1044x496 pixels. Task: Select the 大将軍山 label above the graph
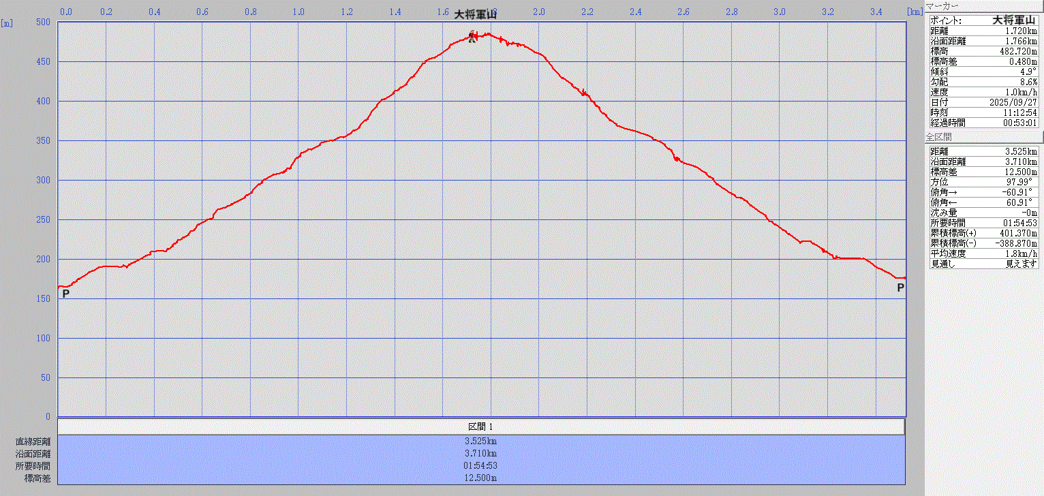476,15
